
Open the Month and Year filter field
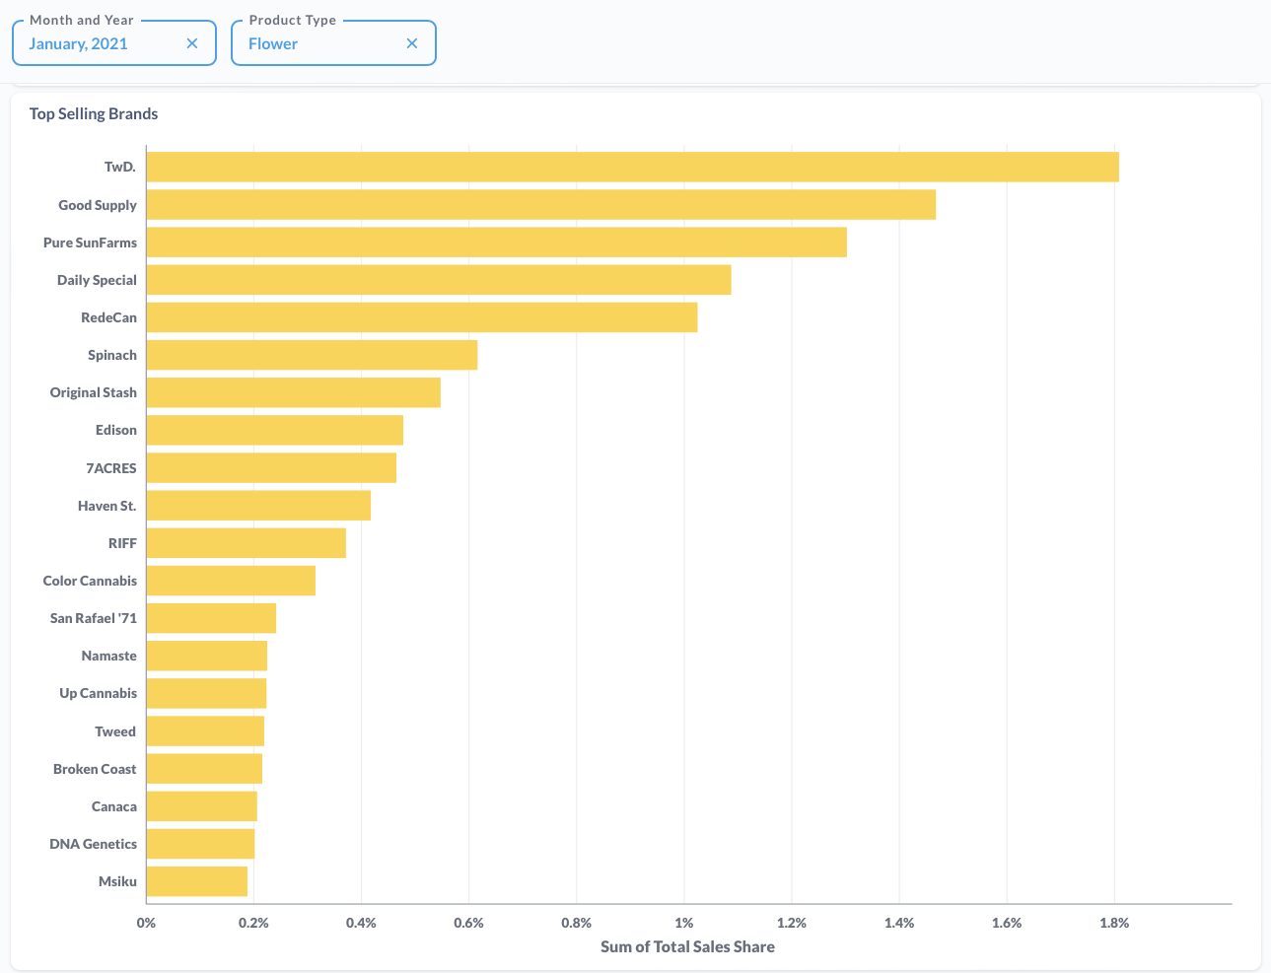coord(114,43)
